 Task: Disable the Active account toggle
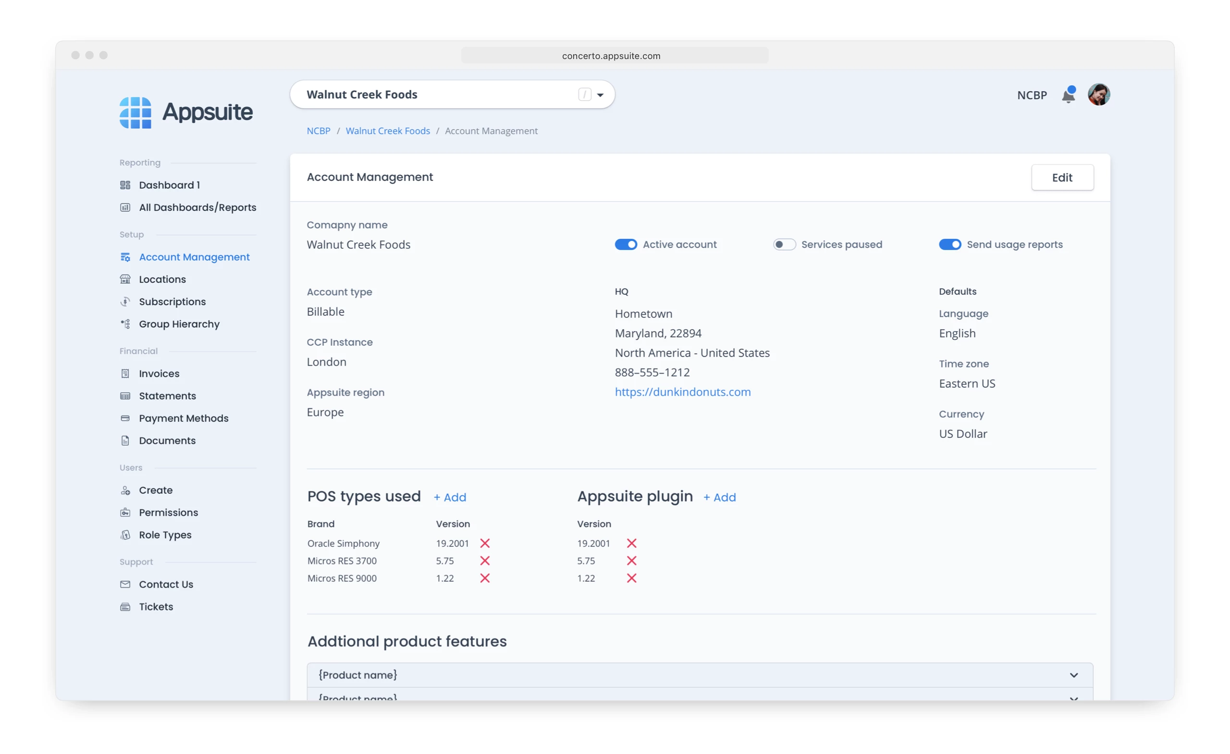click(x=626, y=244)
